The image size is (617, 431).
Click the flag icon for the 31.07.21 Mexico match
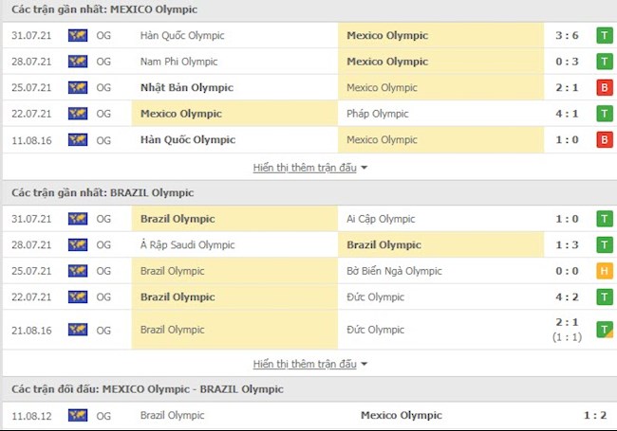pyautogui.click(x=78, y=36)
